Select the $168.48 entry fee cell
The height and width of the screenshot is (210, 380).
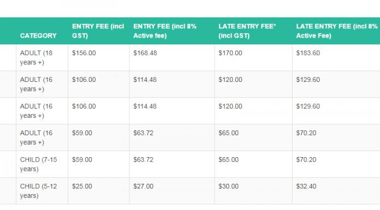click(172, 58)
